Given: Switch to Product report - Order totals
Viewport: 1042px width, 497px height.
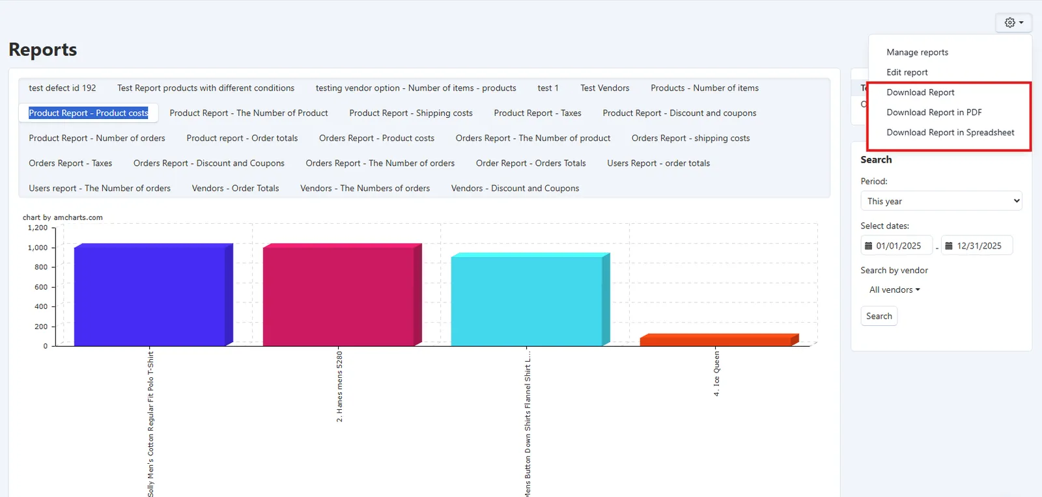Looking at the screenshot, I should (x=242, y=138).
